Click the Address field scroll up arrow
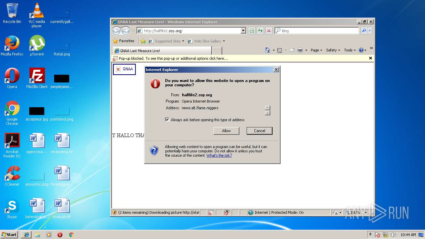425x239 pixels. (268, 108)
